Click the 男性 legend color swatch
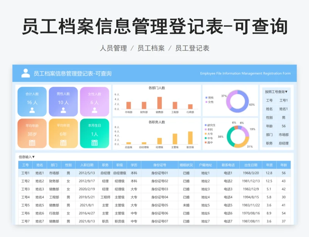The image size is (309, 237). coord(206,98)
